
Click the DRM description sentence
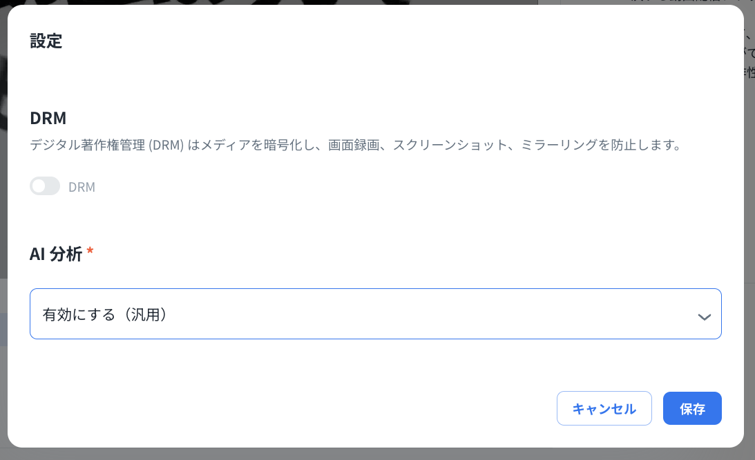click(x=355, y=145)
